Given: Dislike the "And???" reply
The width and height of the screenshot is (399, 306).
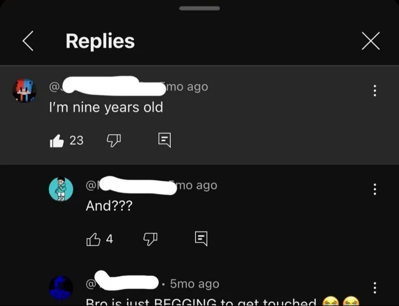Looking at the screenshot, I should [x=150, y=239].
